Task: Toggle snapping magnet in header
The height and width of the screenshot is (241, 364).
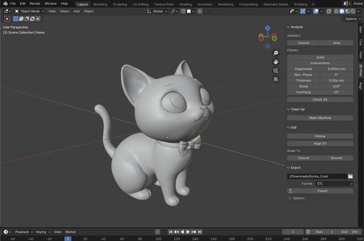Action: click(183, 11)
